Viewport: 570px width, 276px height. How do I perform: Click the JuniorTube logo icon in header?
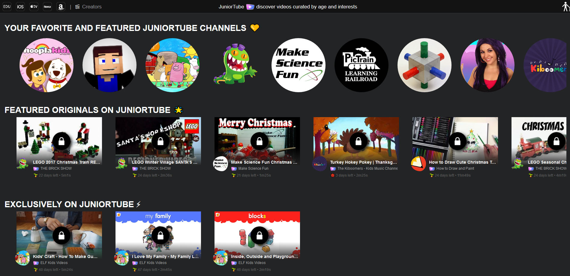click(250, 7)
